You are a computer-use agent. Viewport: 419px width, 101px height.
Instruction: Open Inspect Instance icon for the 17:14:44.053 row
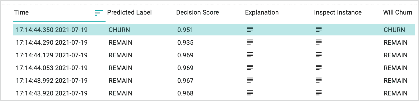pyautogui.click(x=319, y=67)
